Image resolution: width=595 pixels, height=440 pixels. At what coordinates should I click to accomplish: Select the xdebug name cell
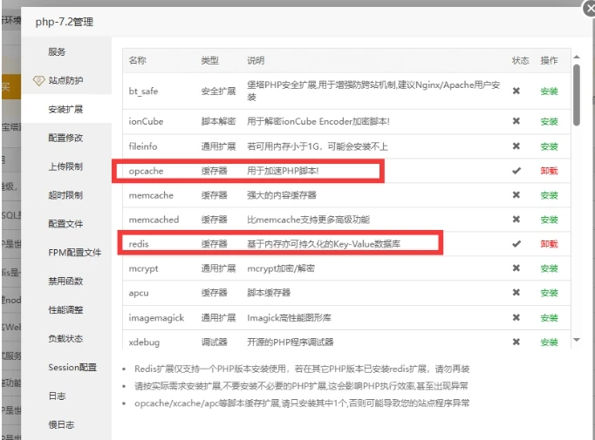click(144, 342)
